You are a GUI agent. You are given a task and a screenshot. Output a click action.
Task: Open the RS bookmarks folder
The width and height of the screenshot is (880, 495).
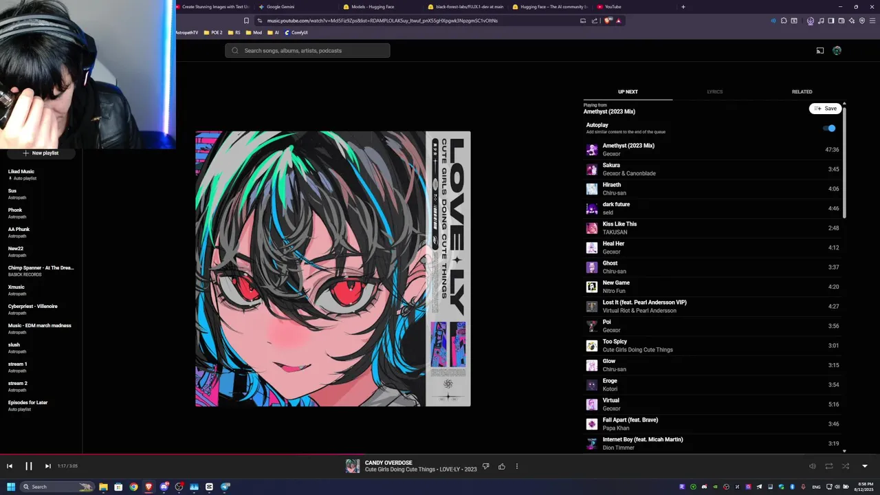tap(234, 32)
